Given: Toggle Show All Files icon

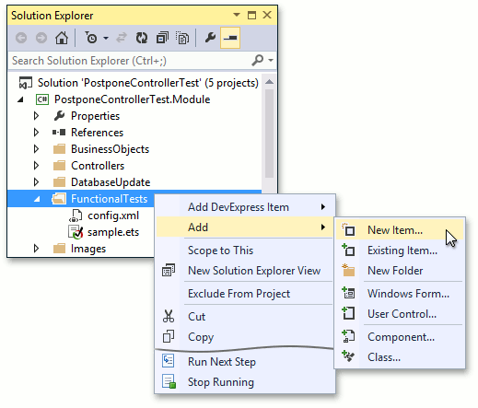Looking at the screenshot, I should pyautogui.click(x=182, y=38).
